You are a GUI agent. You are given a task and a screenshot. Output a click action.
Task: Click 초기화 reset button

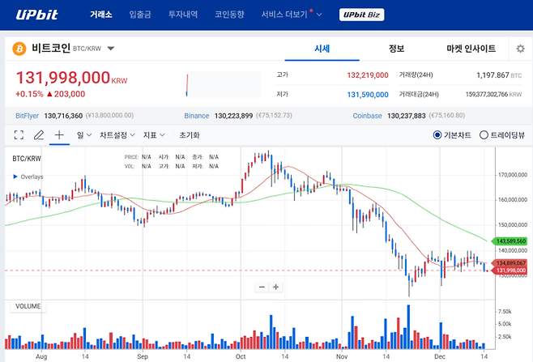pyautogui.click(x=190, y=135)
